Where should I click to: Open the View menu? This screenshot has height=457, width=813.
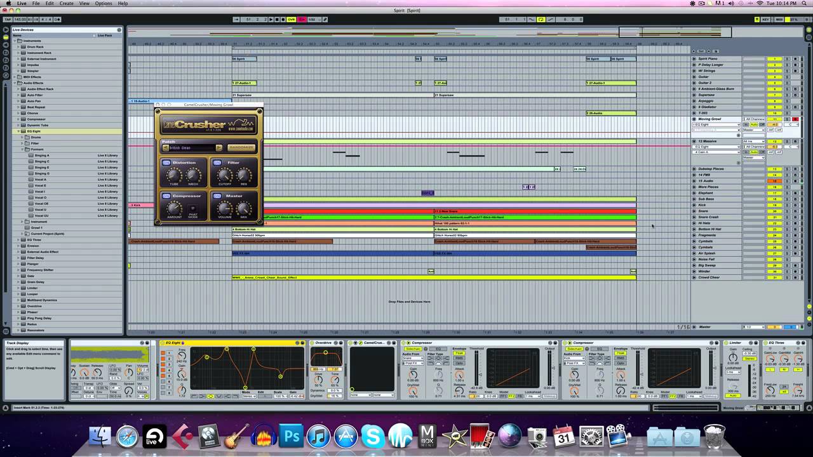click(x=84, y=3)
